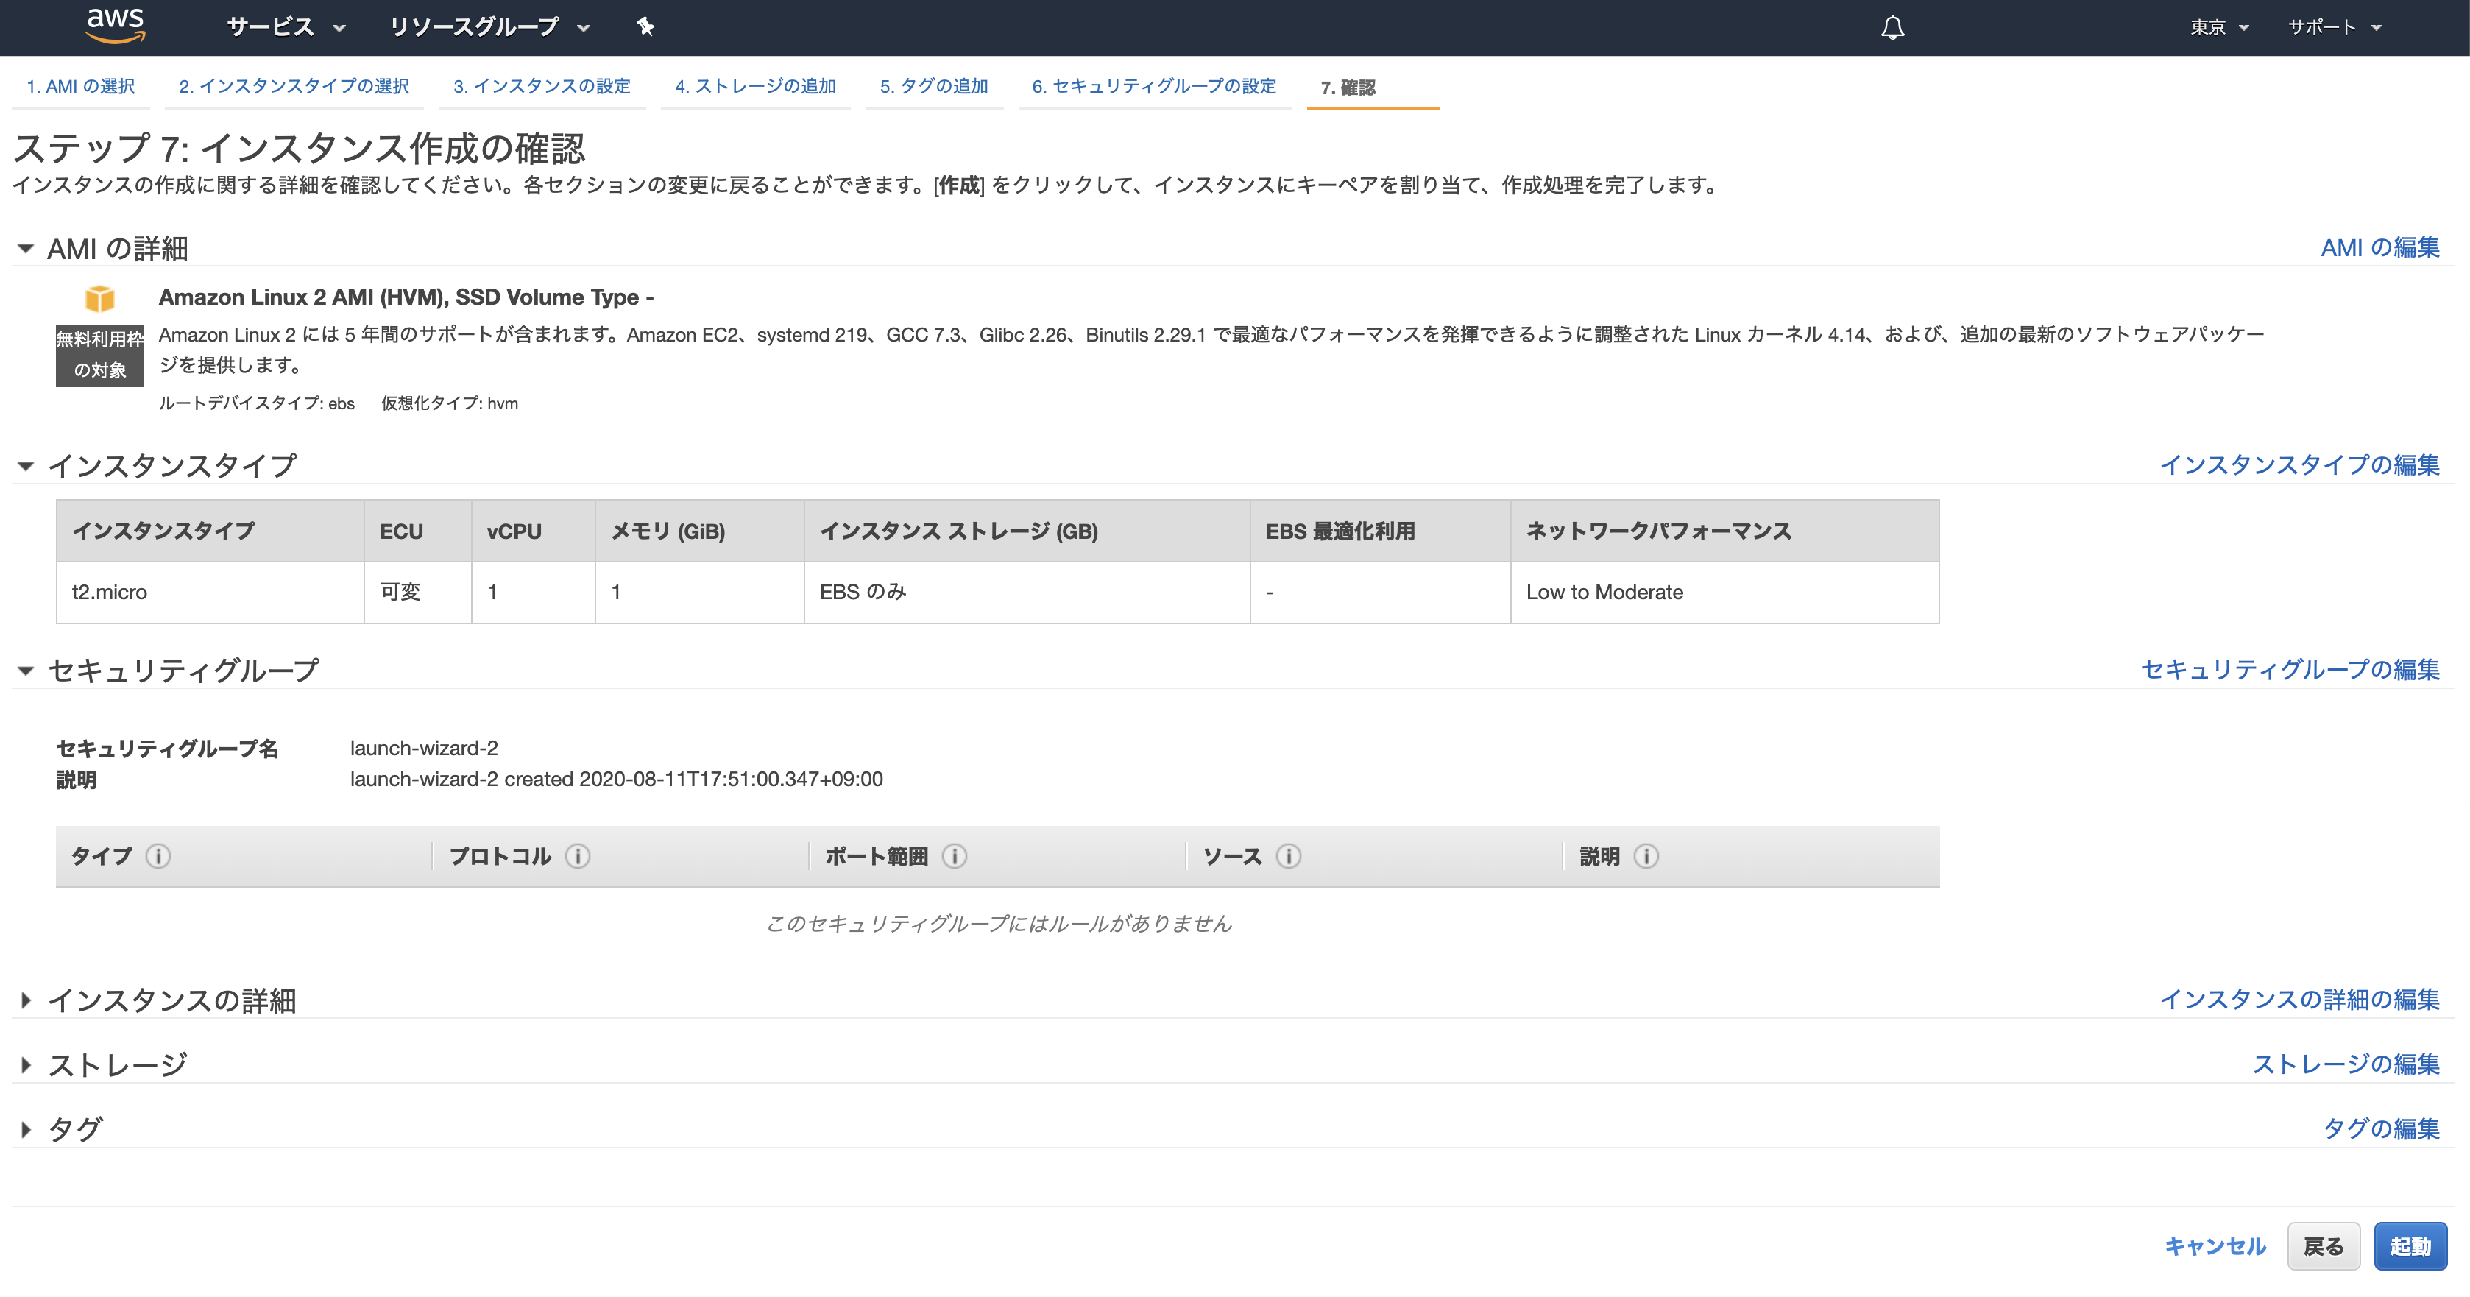Click info icon next to 説明 column
The height and width of the screenshot is (1297, 2470).
[x=1646, y=856]
